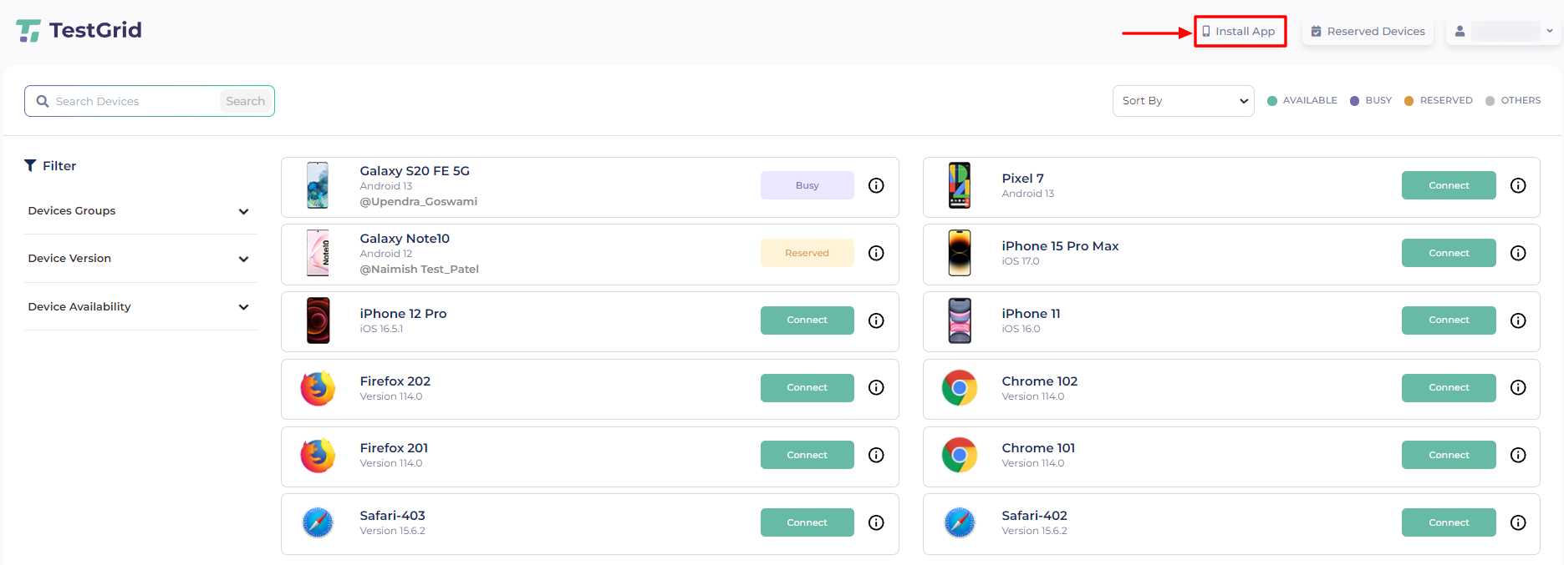Viewport: 1564px width, 565px height.
Task: Show info icon for Chrome 102
Action: pyautogui.click(x=1518, y=387)
